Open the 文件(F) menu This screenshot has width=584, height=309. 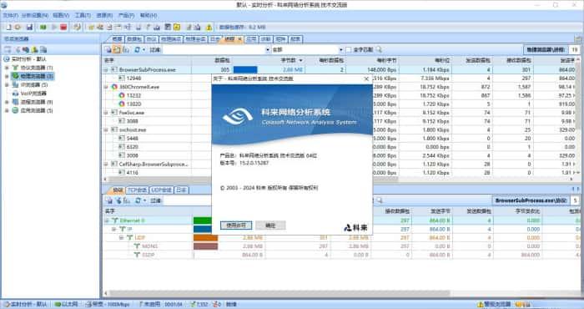(x=10, y=16)
